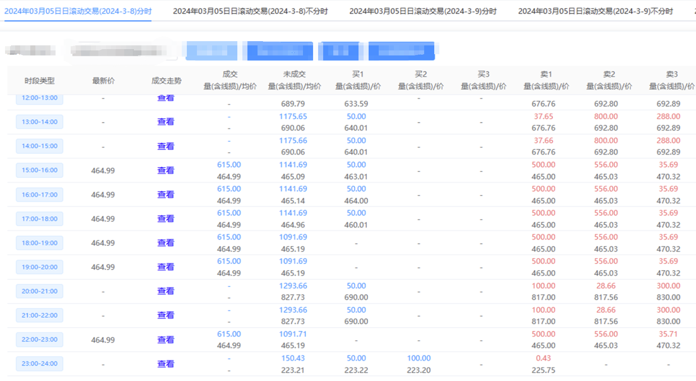Click 查看 in the 21:00-22:00 row
The width and height of the screenshot is (696, 381).
(165, 315)
